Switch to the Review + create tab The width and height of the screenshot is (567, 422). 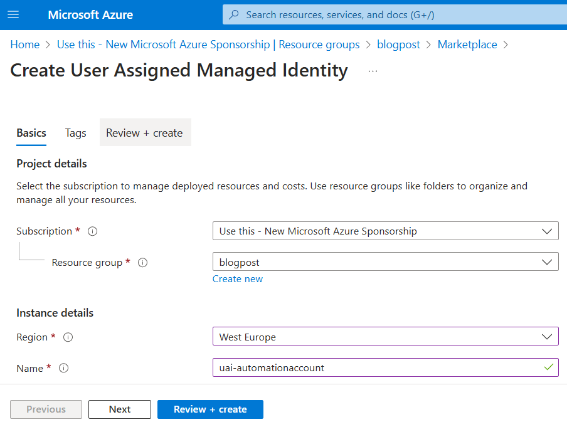tap(144, 133)
